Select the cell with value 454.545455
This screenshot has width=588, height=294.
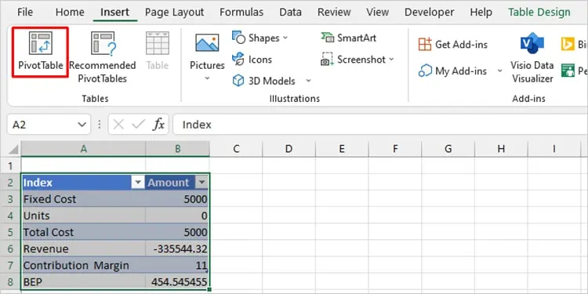tap(177, 281)
